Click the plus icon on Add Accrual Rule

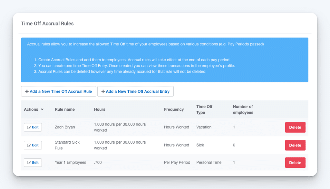click(x=27, y=91)
